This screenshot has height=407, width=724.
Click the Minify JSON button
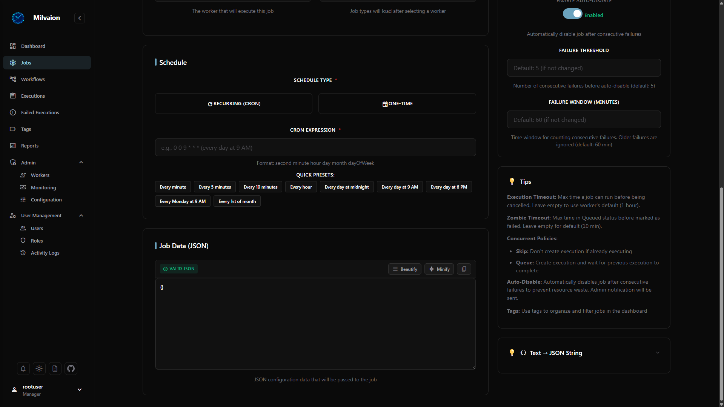click(439, 269)
